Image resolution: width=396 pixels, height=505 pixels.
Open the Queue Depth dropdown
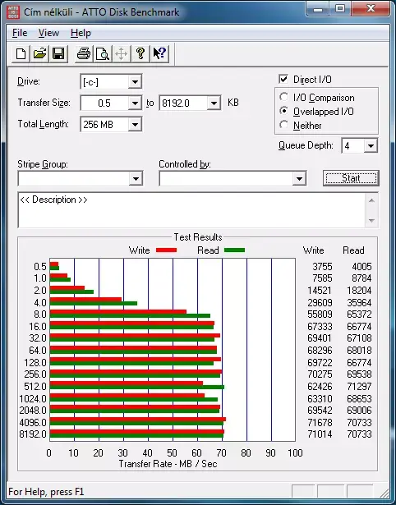point(371,146)
